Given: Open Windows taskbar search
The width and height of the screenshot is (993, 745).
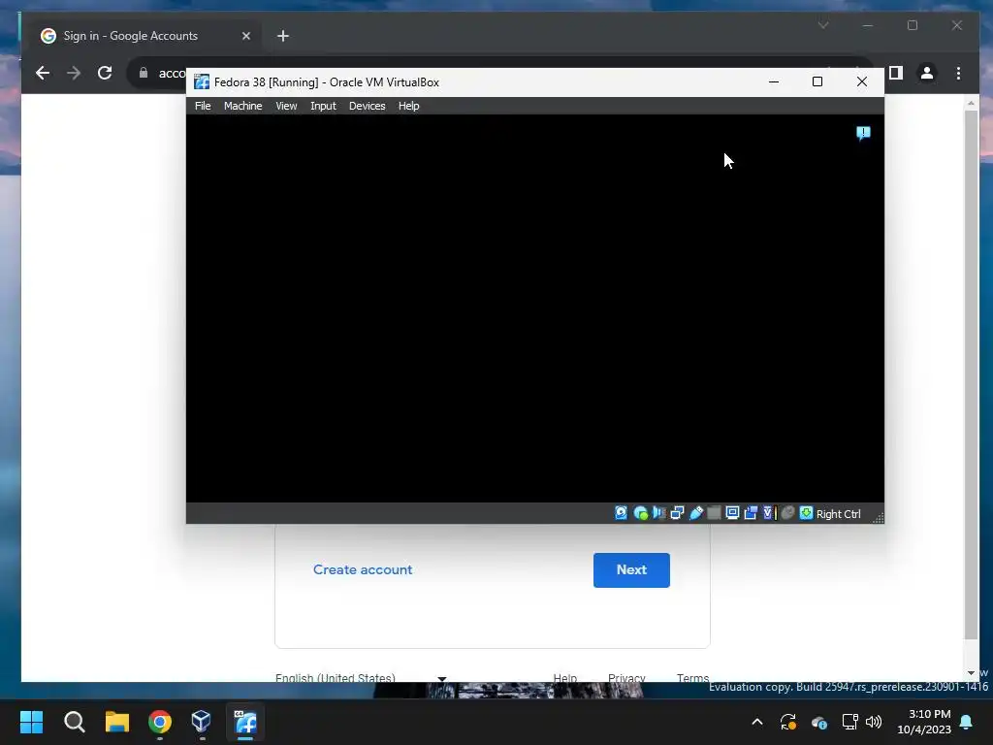Looking at the screenshot, I should (x=74, y=722).
